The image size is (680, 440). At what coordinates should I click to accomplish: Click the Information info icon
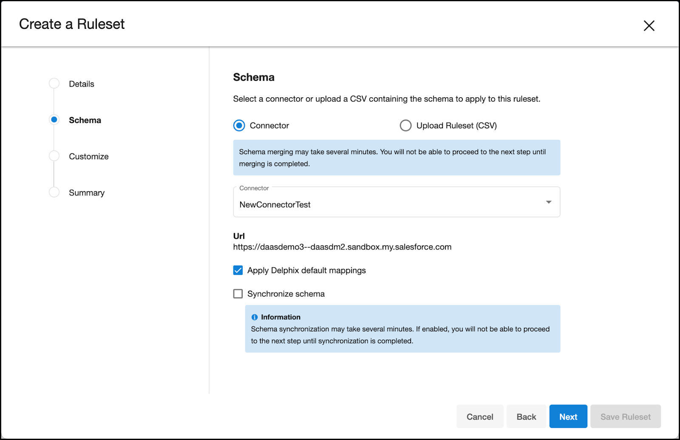(x=255, y=316)
